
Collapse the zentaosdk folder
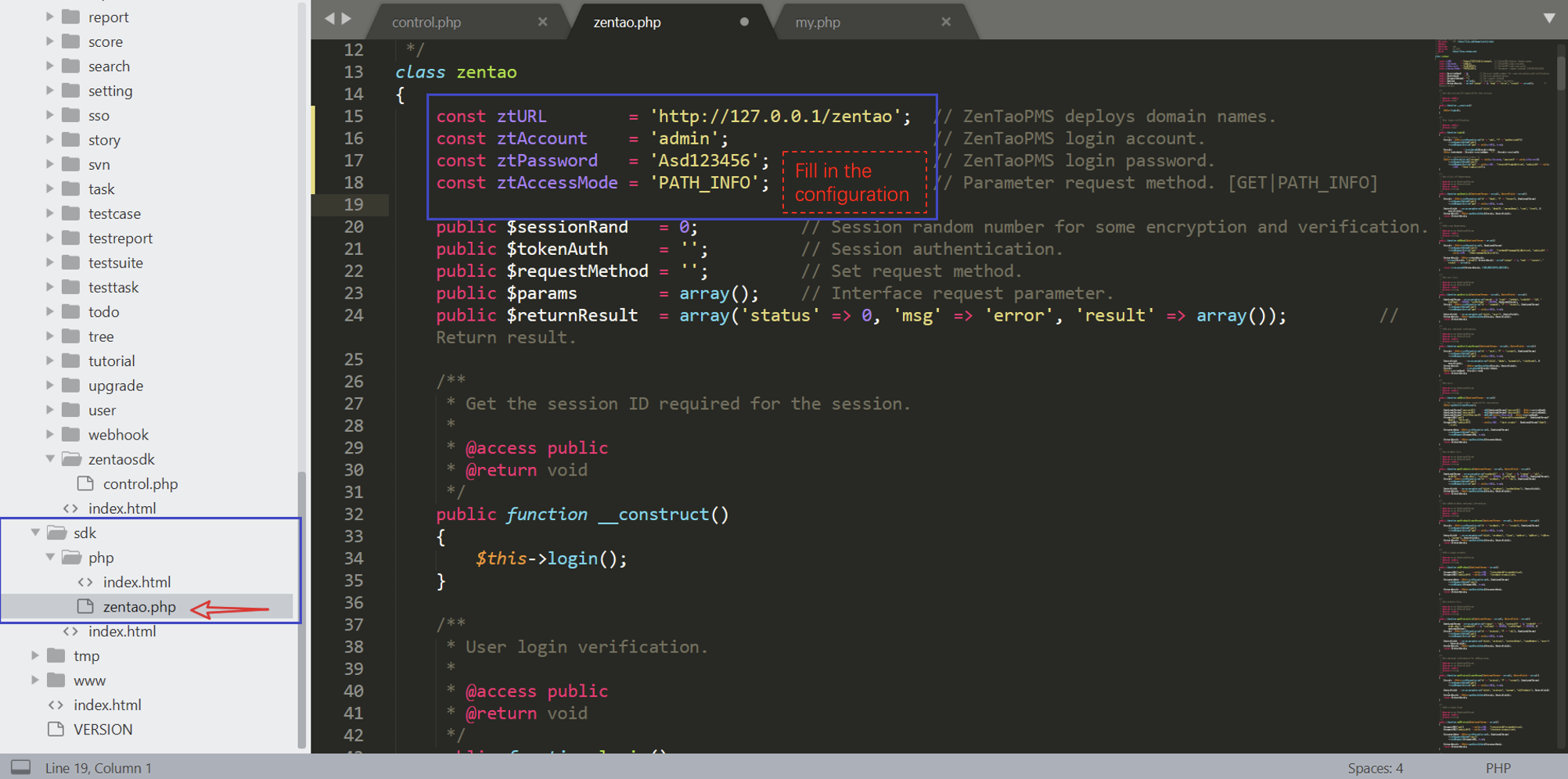50,459
